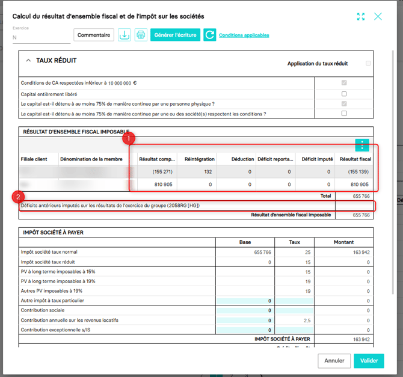
Task: Click the Résultat fiscal column header
Action: (354, 159)
